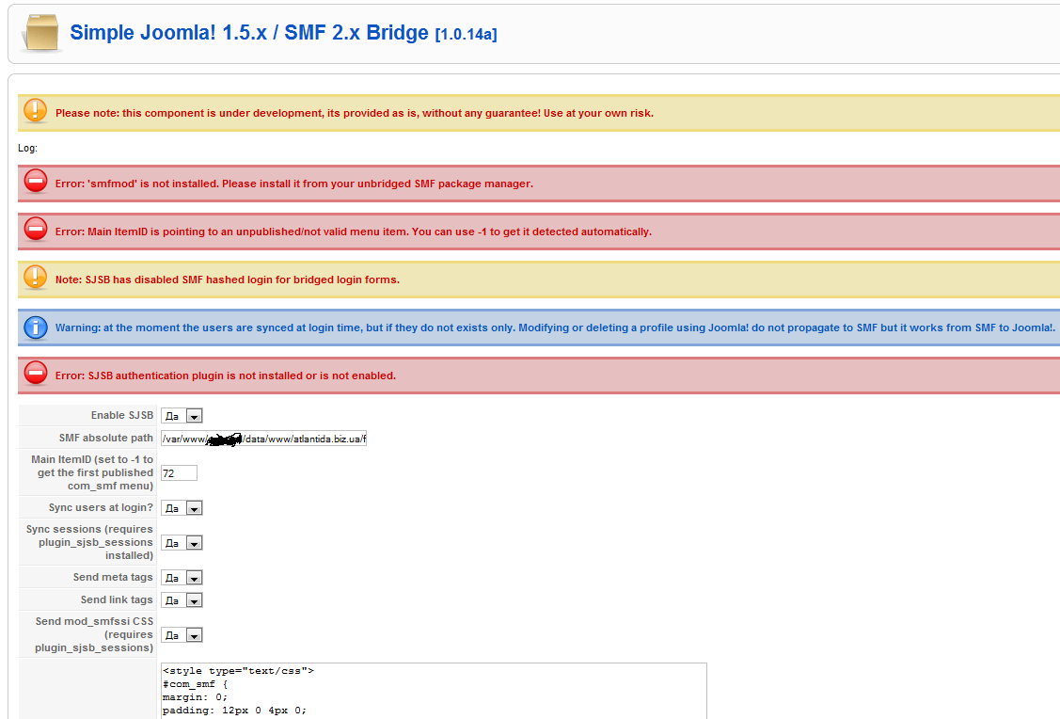
Task: Click the 'Send link tags' label
Action: pos(117,600)
